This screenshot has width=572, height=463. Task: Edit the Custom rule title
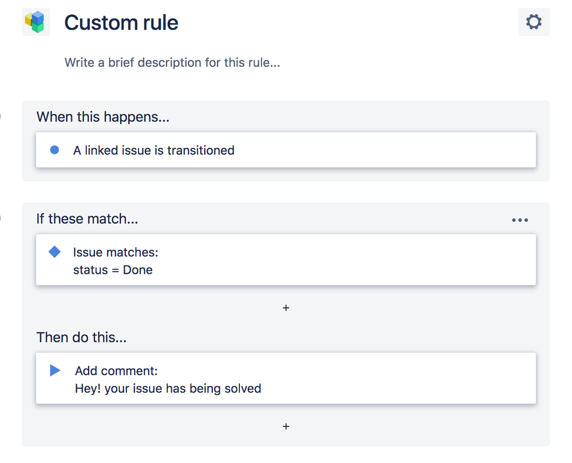(x=121, y=23)
